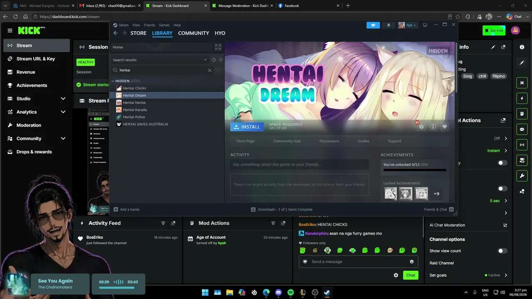Switch Steam to Big Picture mode icon
The height and width of the screenshot is (299, 532).
point(425,25)
